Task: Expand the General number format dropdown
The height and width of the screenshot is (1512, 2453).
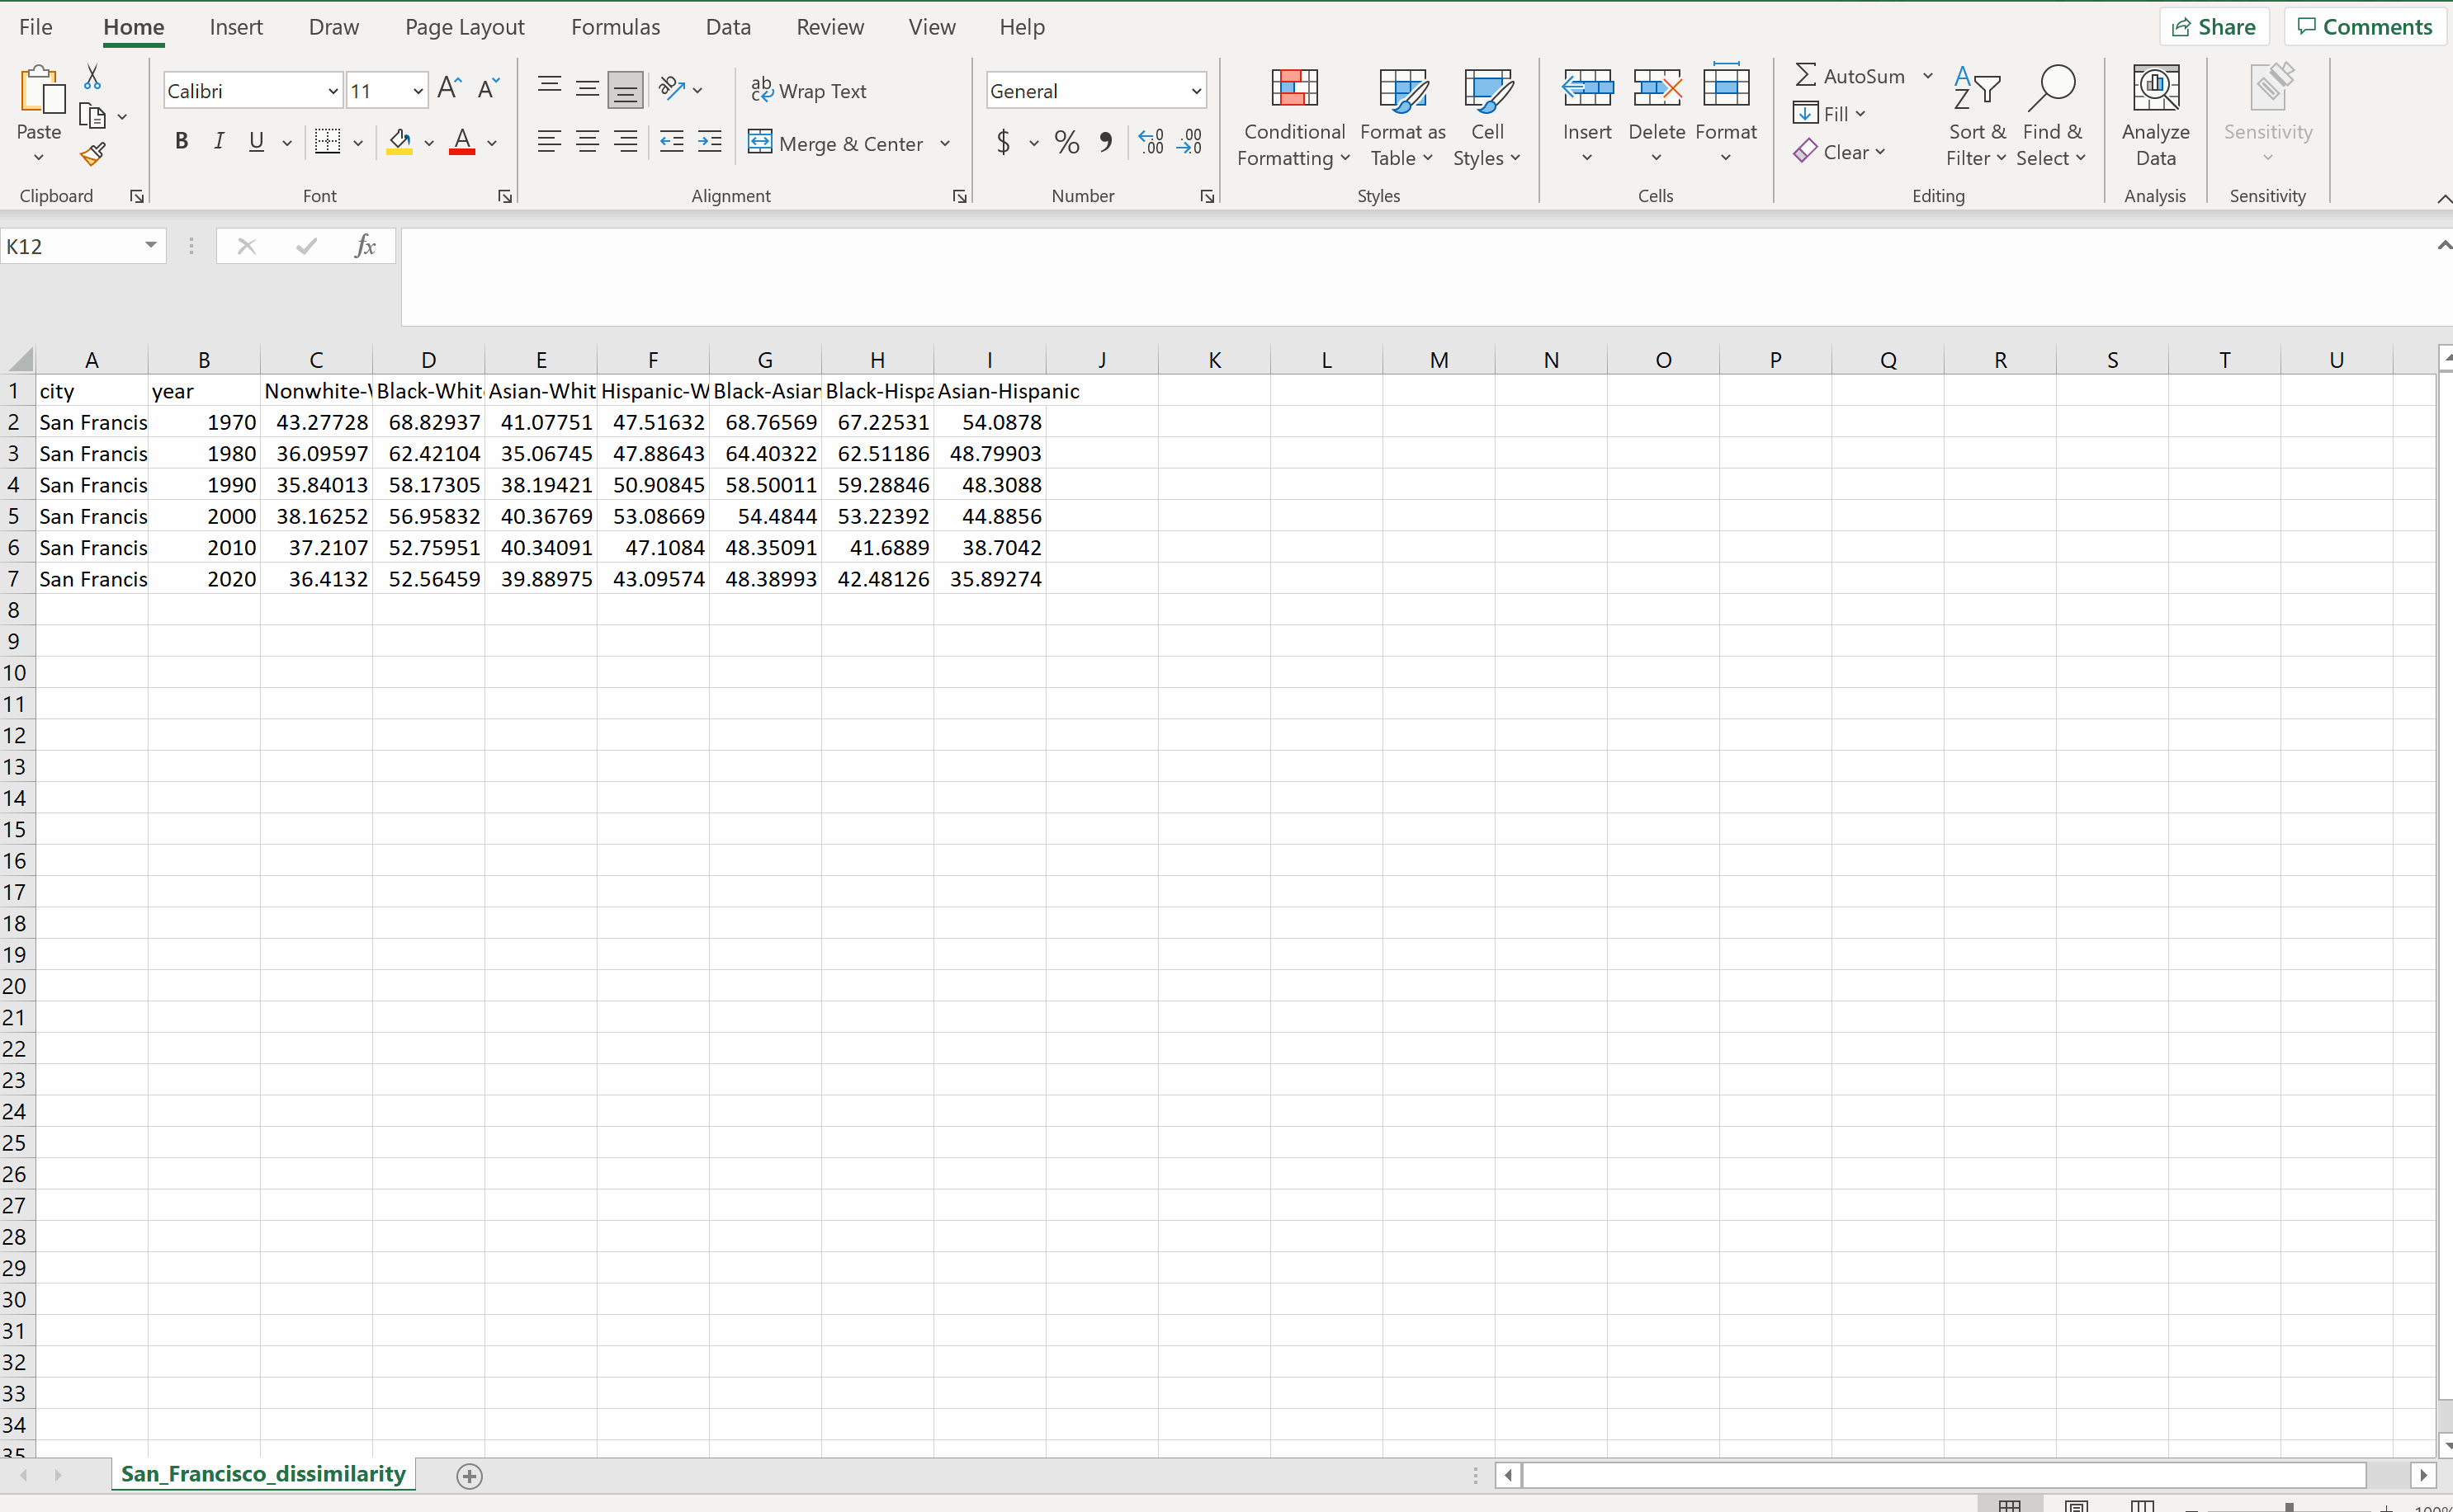Action: click(1195, 91)
